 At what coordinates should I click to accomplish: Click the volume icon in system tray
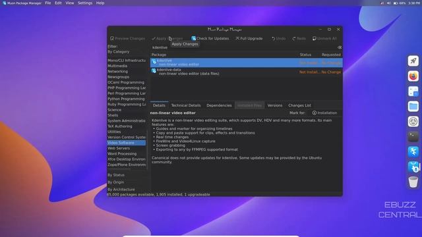tap(388, 3)
